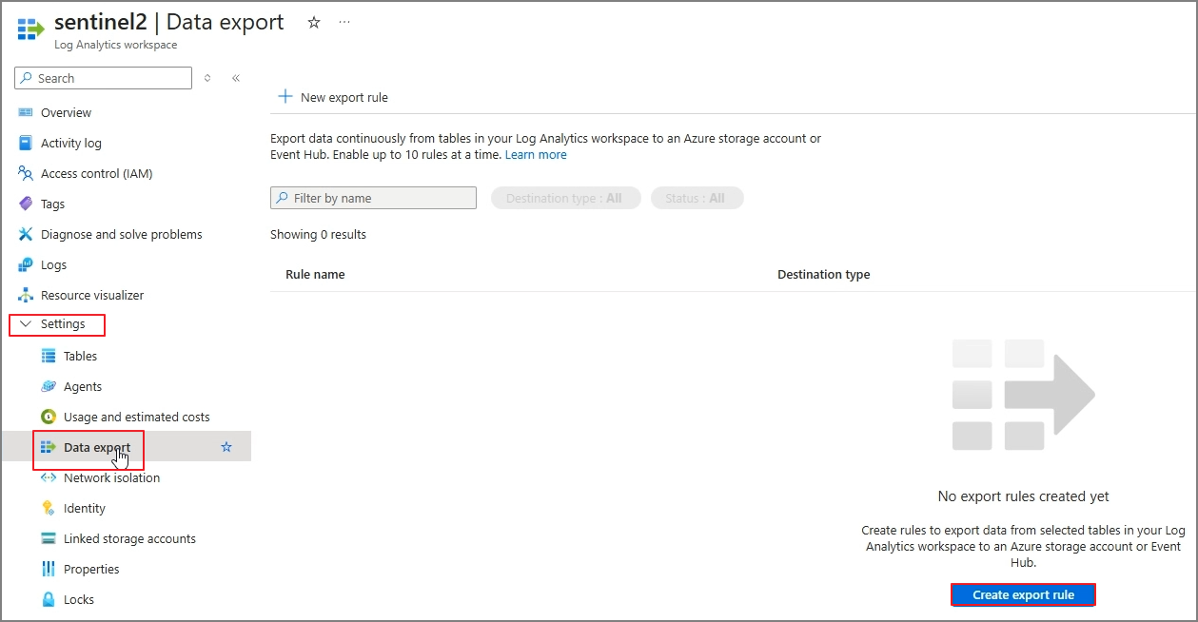Image resolution: width=1198 pixels, height=622 pixels.
Task: Click the Identity key icon
Action: 49,508
